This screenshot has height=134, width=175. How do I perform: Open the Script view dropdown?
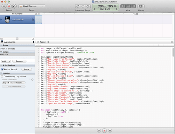[x=43, y=42]
